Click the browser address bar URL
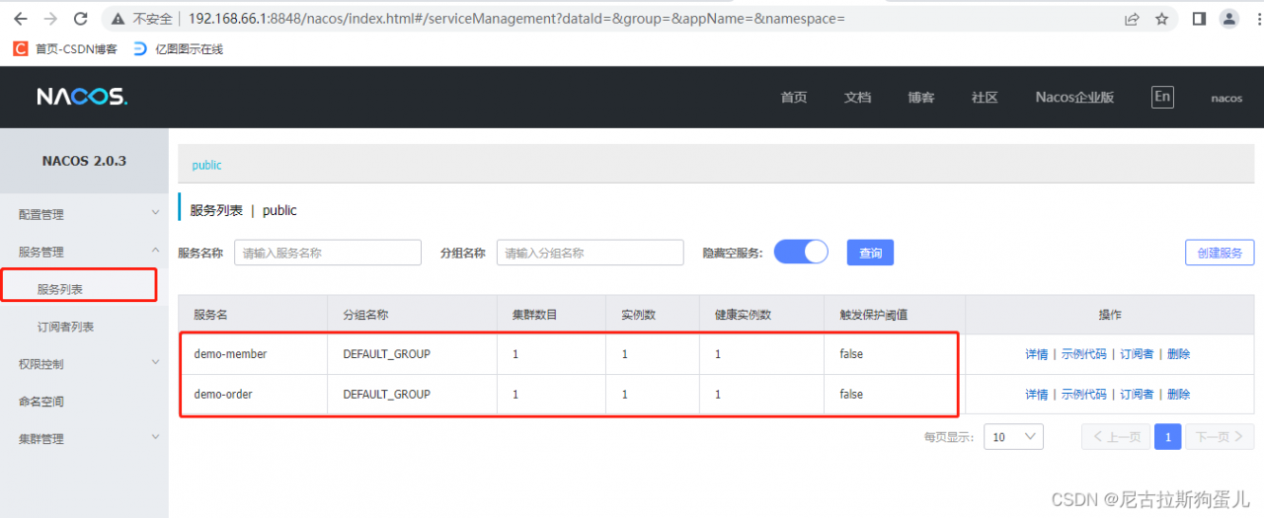This screenshot has width=1264, height=518. (516, 19)
